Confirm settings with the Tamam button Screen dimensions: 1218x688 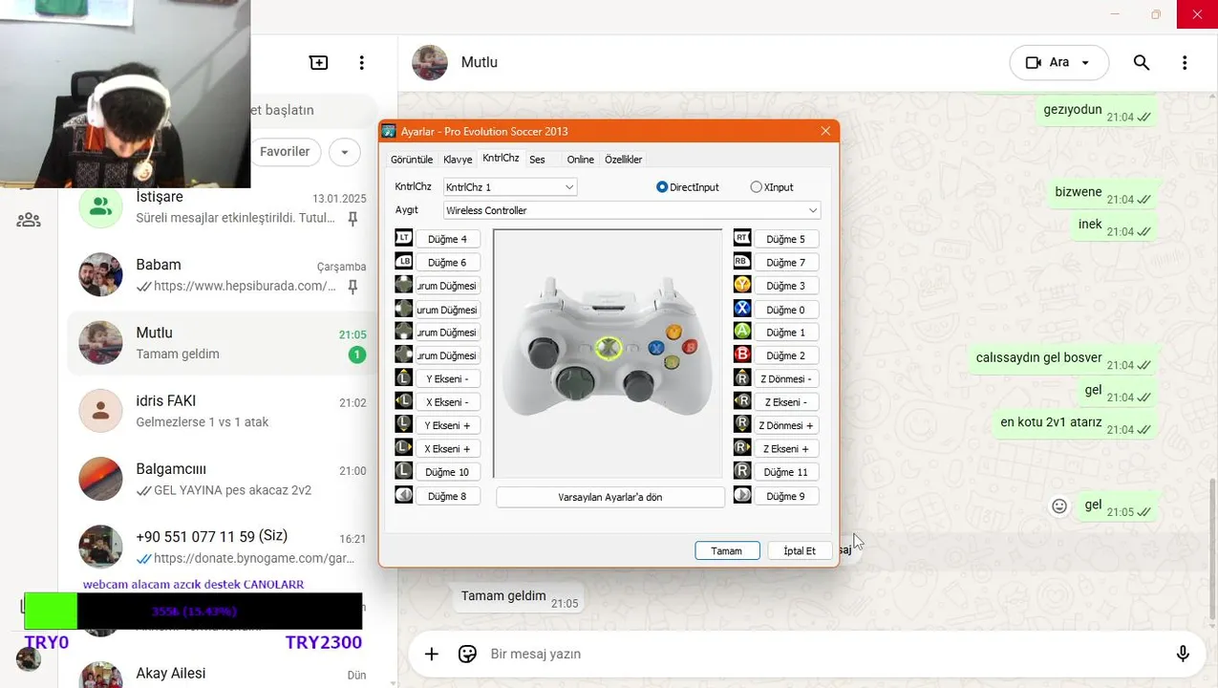coord(727,550)
